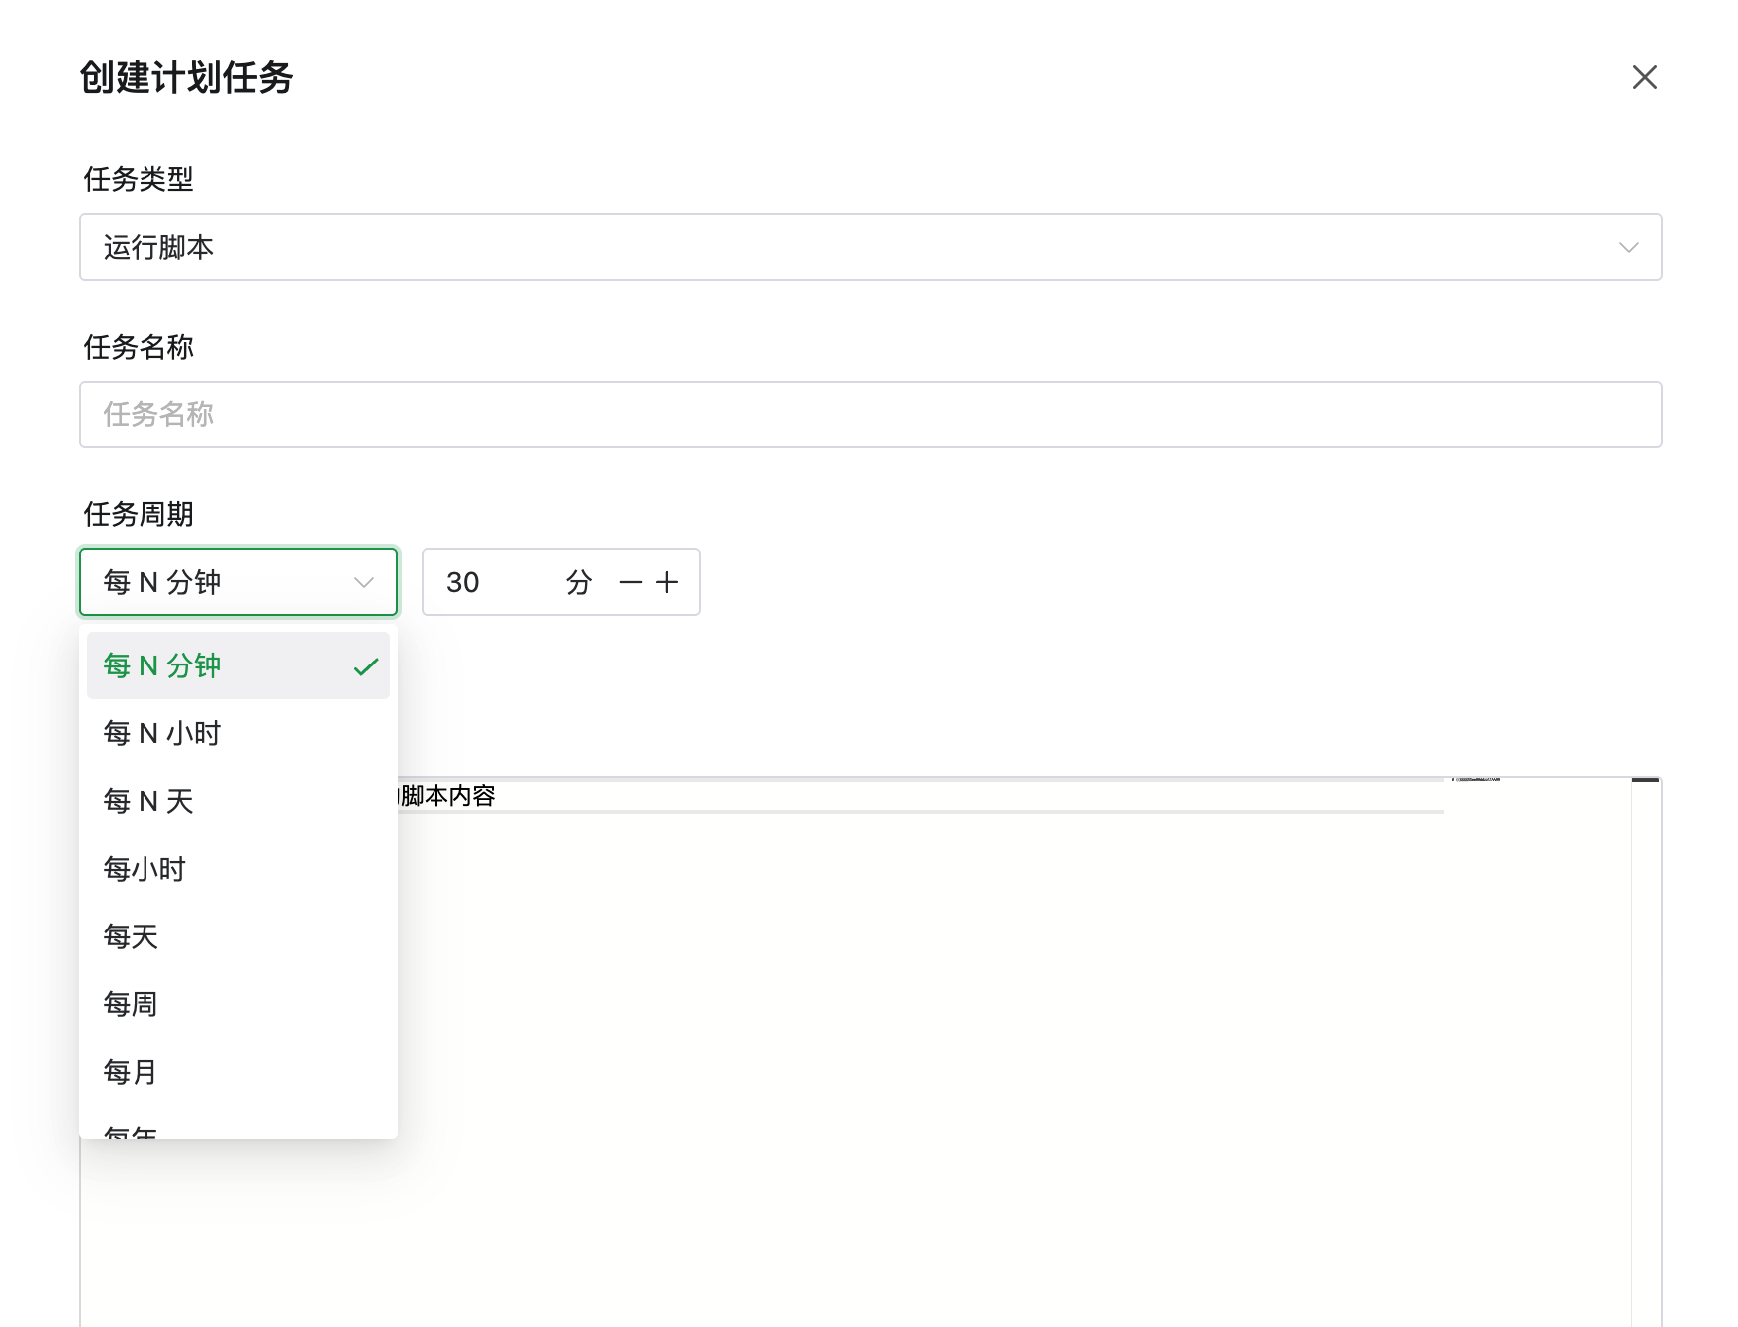Select 每月 in the schedule list
This screenshot has height=1327, width=1738.
point(129,1072)
